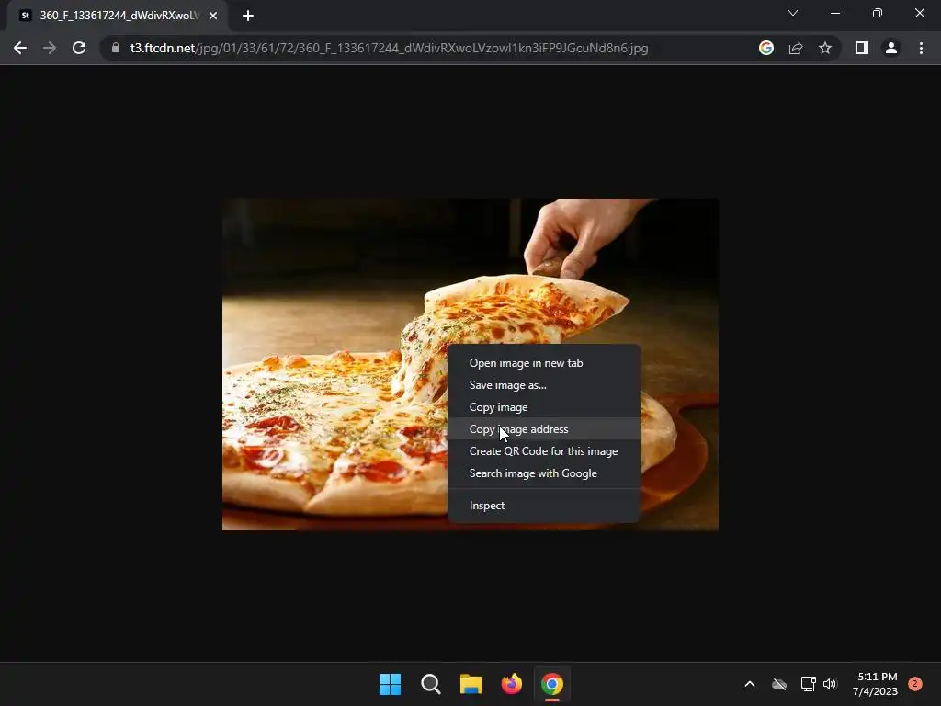Open the Chrome profile icon
The image size is (941, 706).
pos(891,48)
